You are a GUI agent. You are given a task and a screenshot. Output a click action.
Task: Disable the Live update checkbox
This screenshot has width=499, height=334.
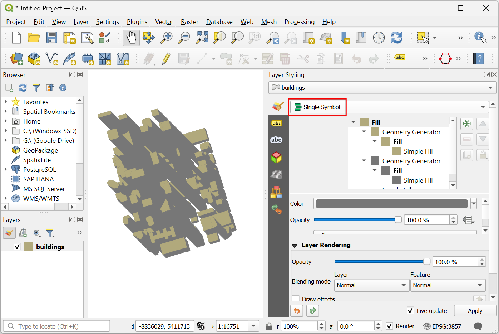coord(410,311)
